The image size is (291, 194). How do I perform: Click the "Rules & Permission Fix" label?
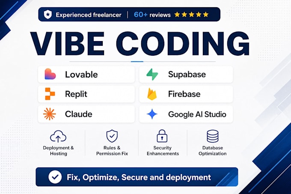click(112, 151)
